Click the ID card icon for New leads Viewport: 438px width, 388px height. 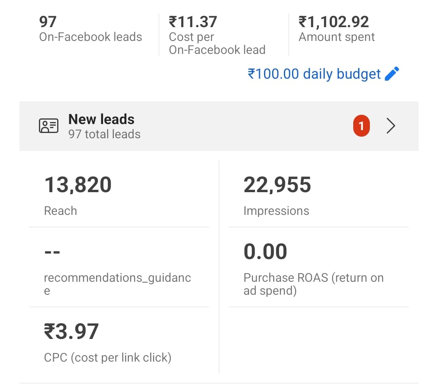point(49,126)
